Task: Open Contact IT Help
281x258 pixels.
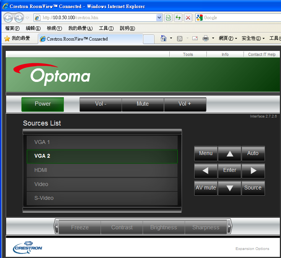Action: tap(262, 54)
